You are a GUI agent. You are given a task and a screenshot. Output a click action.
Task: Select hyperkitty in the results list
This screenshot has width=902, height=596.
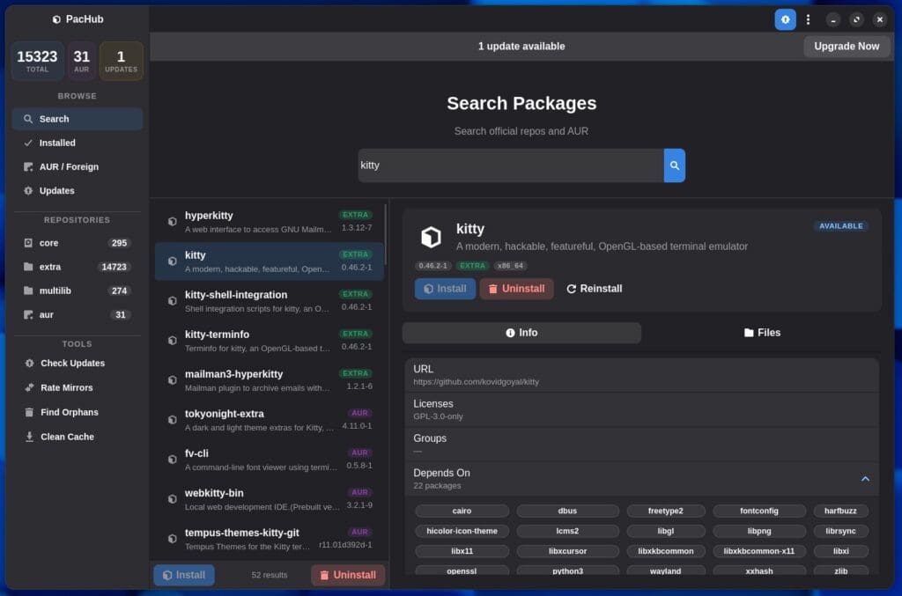[264, 220]
